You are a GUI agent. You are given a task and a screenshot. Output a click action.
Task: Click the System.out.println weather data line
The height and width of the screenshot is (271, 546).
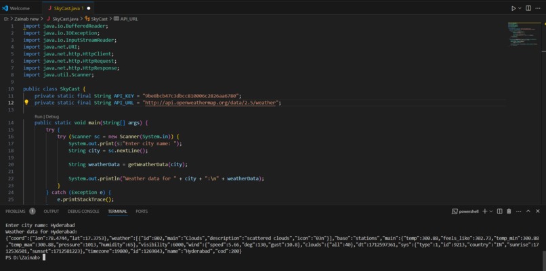pyautogui.click(x=167, y=178)
